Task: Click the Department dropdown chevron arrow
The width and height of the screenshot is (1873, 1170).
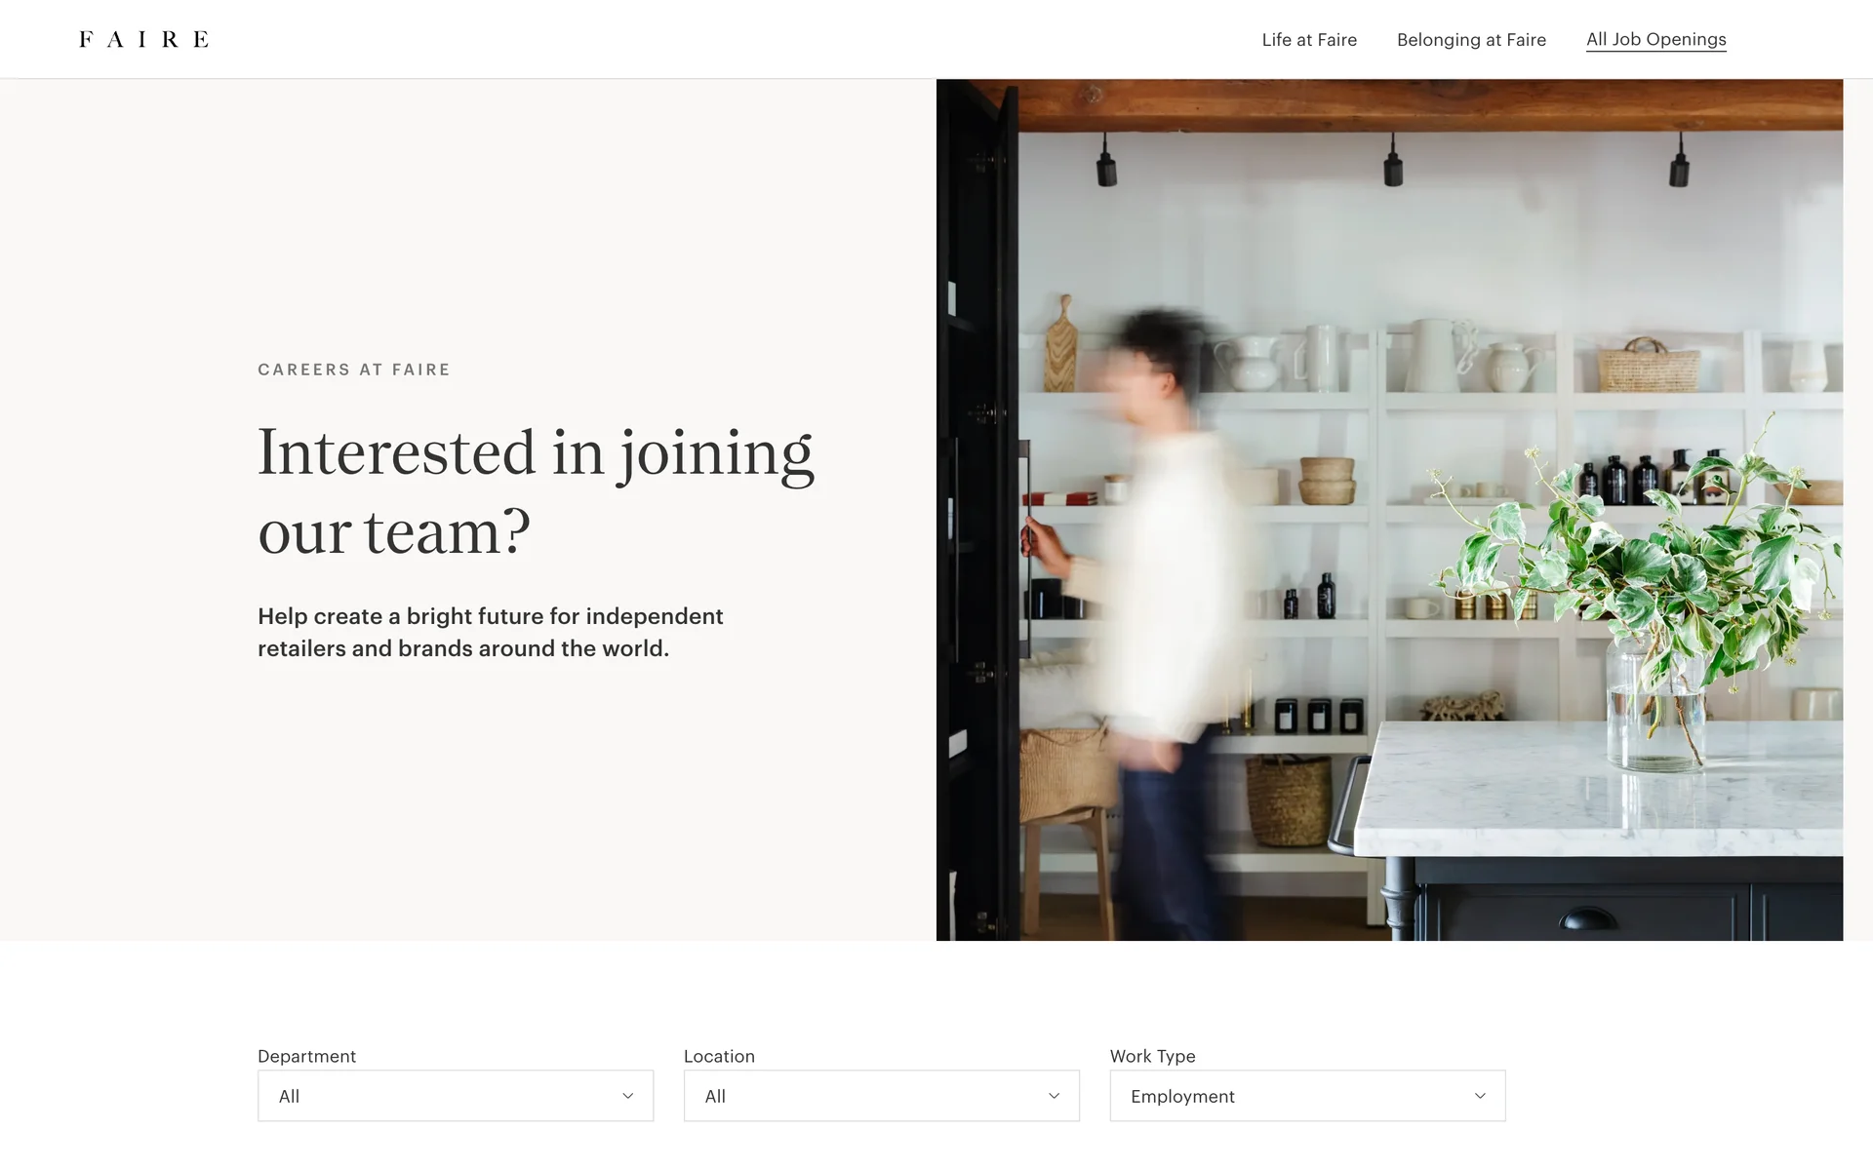Action: [x=628, y=1096]
